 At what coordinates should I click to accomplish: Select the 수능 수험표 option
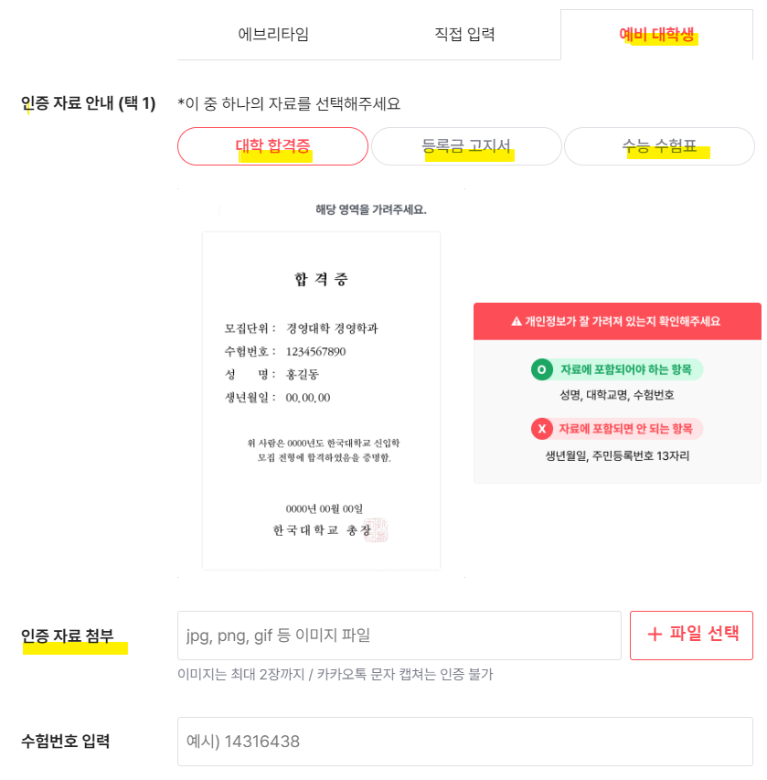[x=659, y=145]
